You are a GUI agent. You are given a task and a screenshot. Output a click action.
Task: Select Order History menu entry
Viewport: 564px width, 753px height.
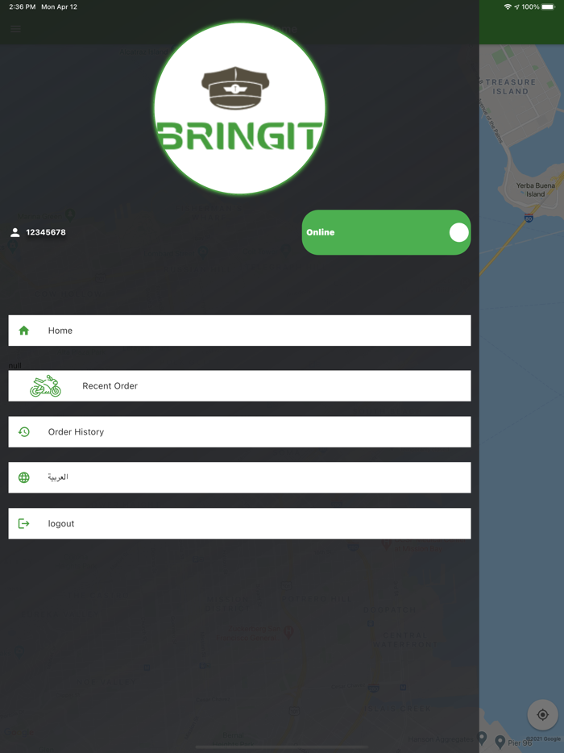coord(239,432)
